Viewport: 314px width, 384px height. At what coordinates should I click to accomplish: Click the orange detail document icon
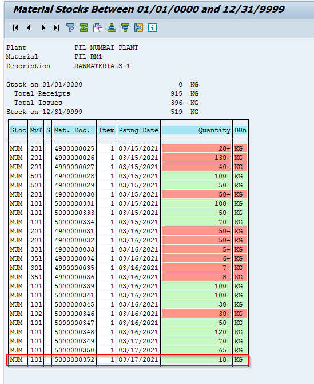tap(138, 28)
